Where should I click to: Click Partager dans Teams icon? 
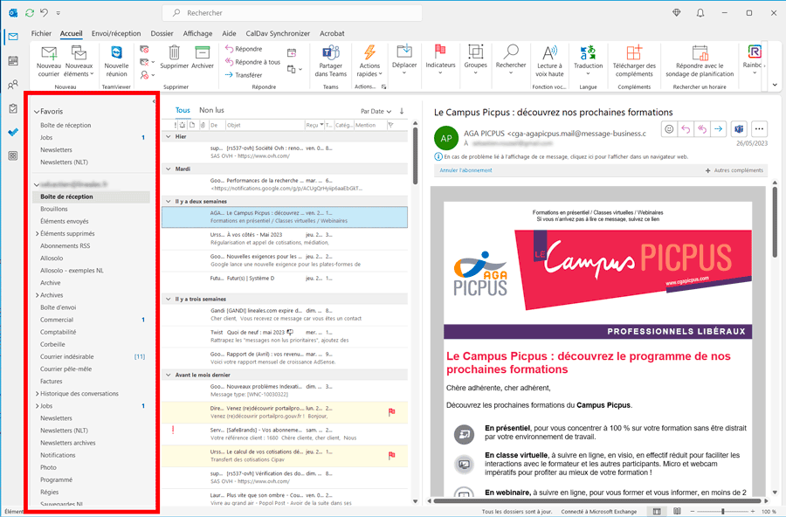331,53
